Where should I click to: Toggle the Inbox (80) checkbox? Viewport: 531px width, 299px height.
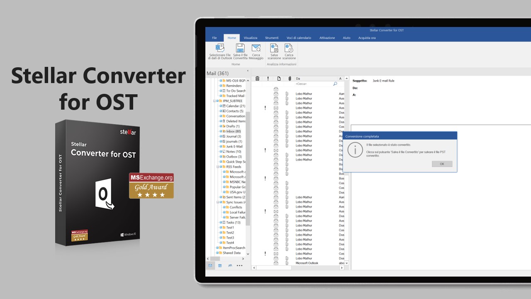click(x=221, y=131)
